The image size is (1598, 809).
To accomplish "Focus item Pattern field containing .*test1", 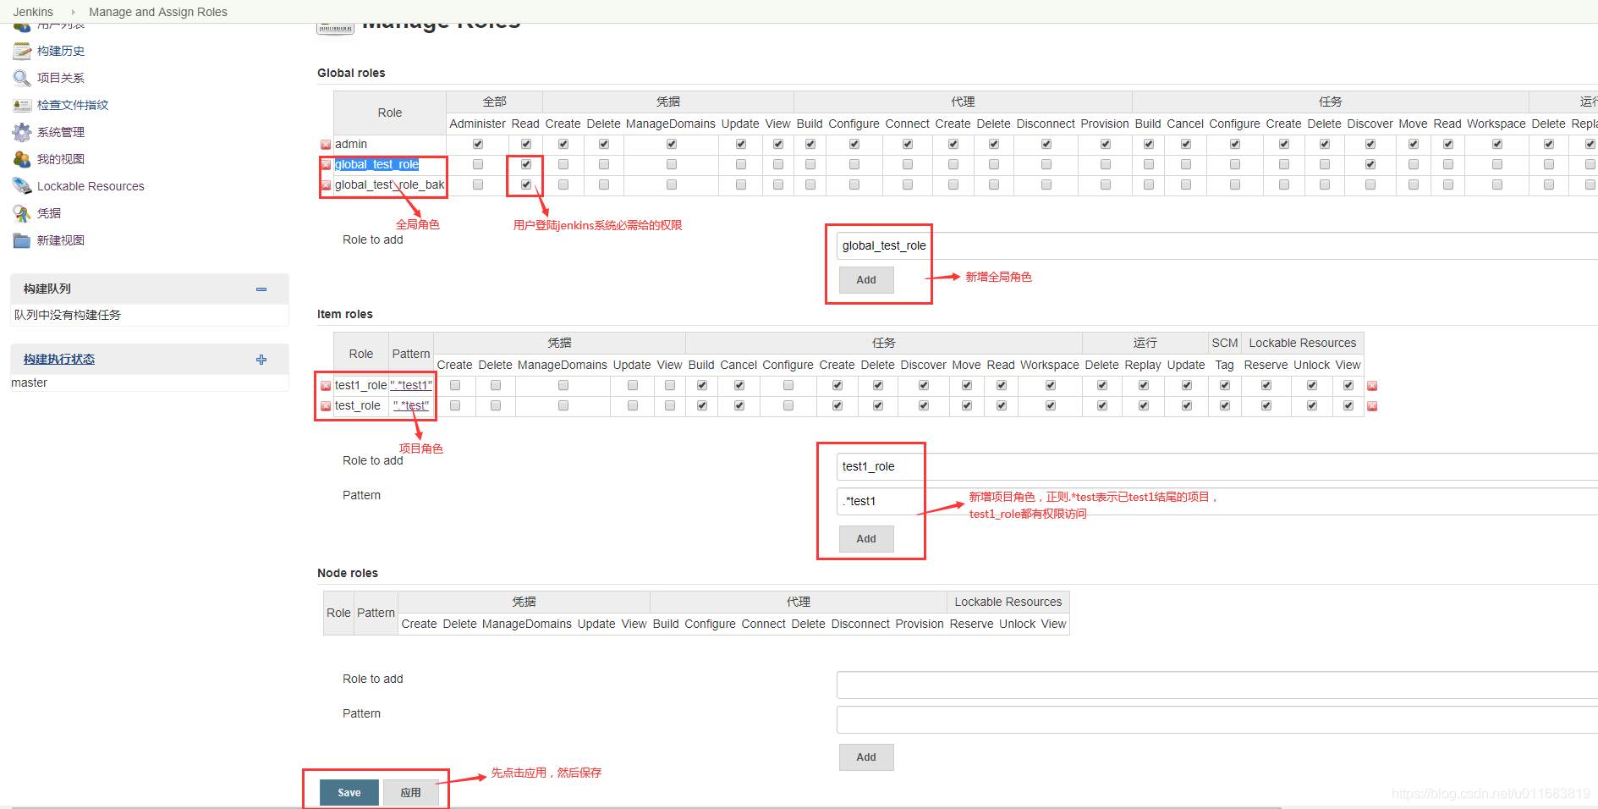I will tap(1217, 502).
